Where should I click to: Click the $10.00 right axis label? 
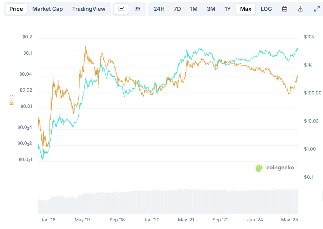tap(311, 121)
